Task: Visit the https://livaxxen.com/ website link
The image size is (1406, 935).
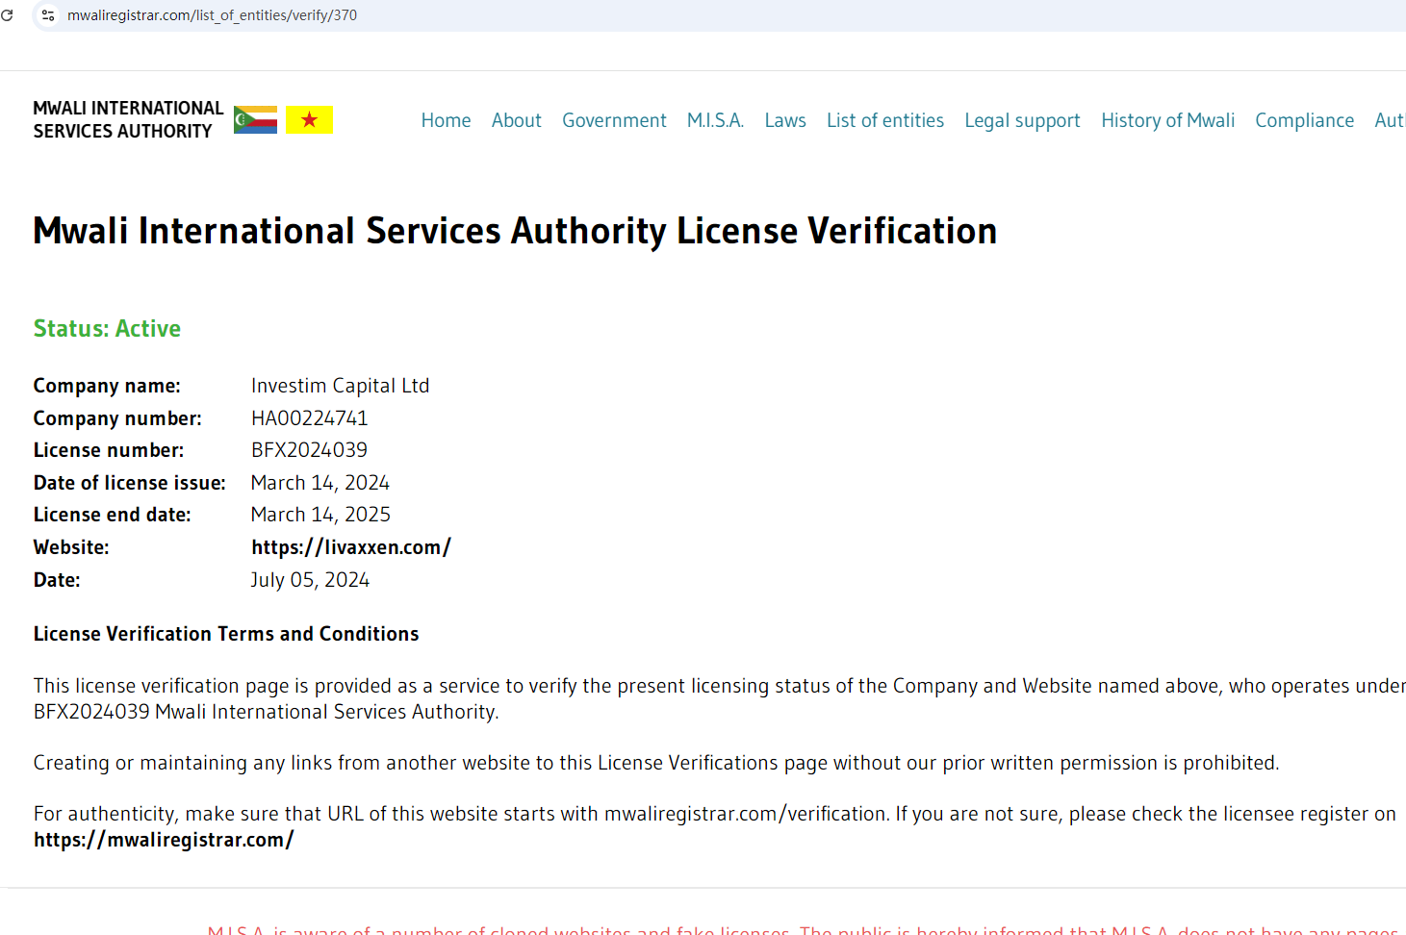Action: pos(350,547)
